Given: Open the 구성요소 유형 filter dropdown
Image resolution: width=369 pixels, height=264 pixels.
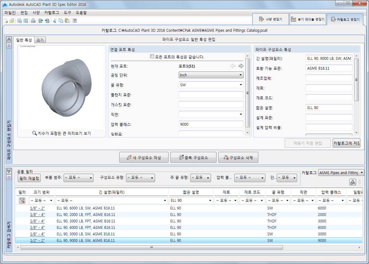Looking at the screenshot, I should coord(140,178).
